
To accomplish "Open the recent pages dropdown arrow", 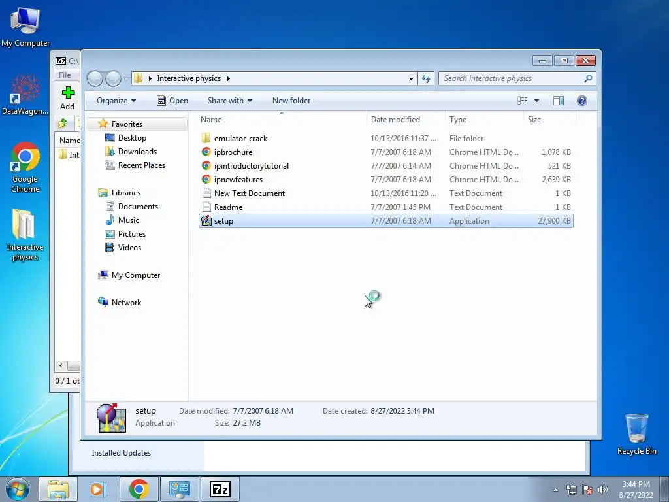I will pyautogui.click(x=126, y=78).
